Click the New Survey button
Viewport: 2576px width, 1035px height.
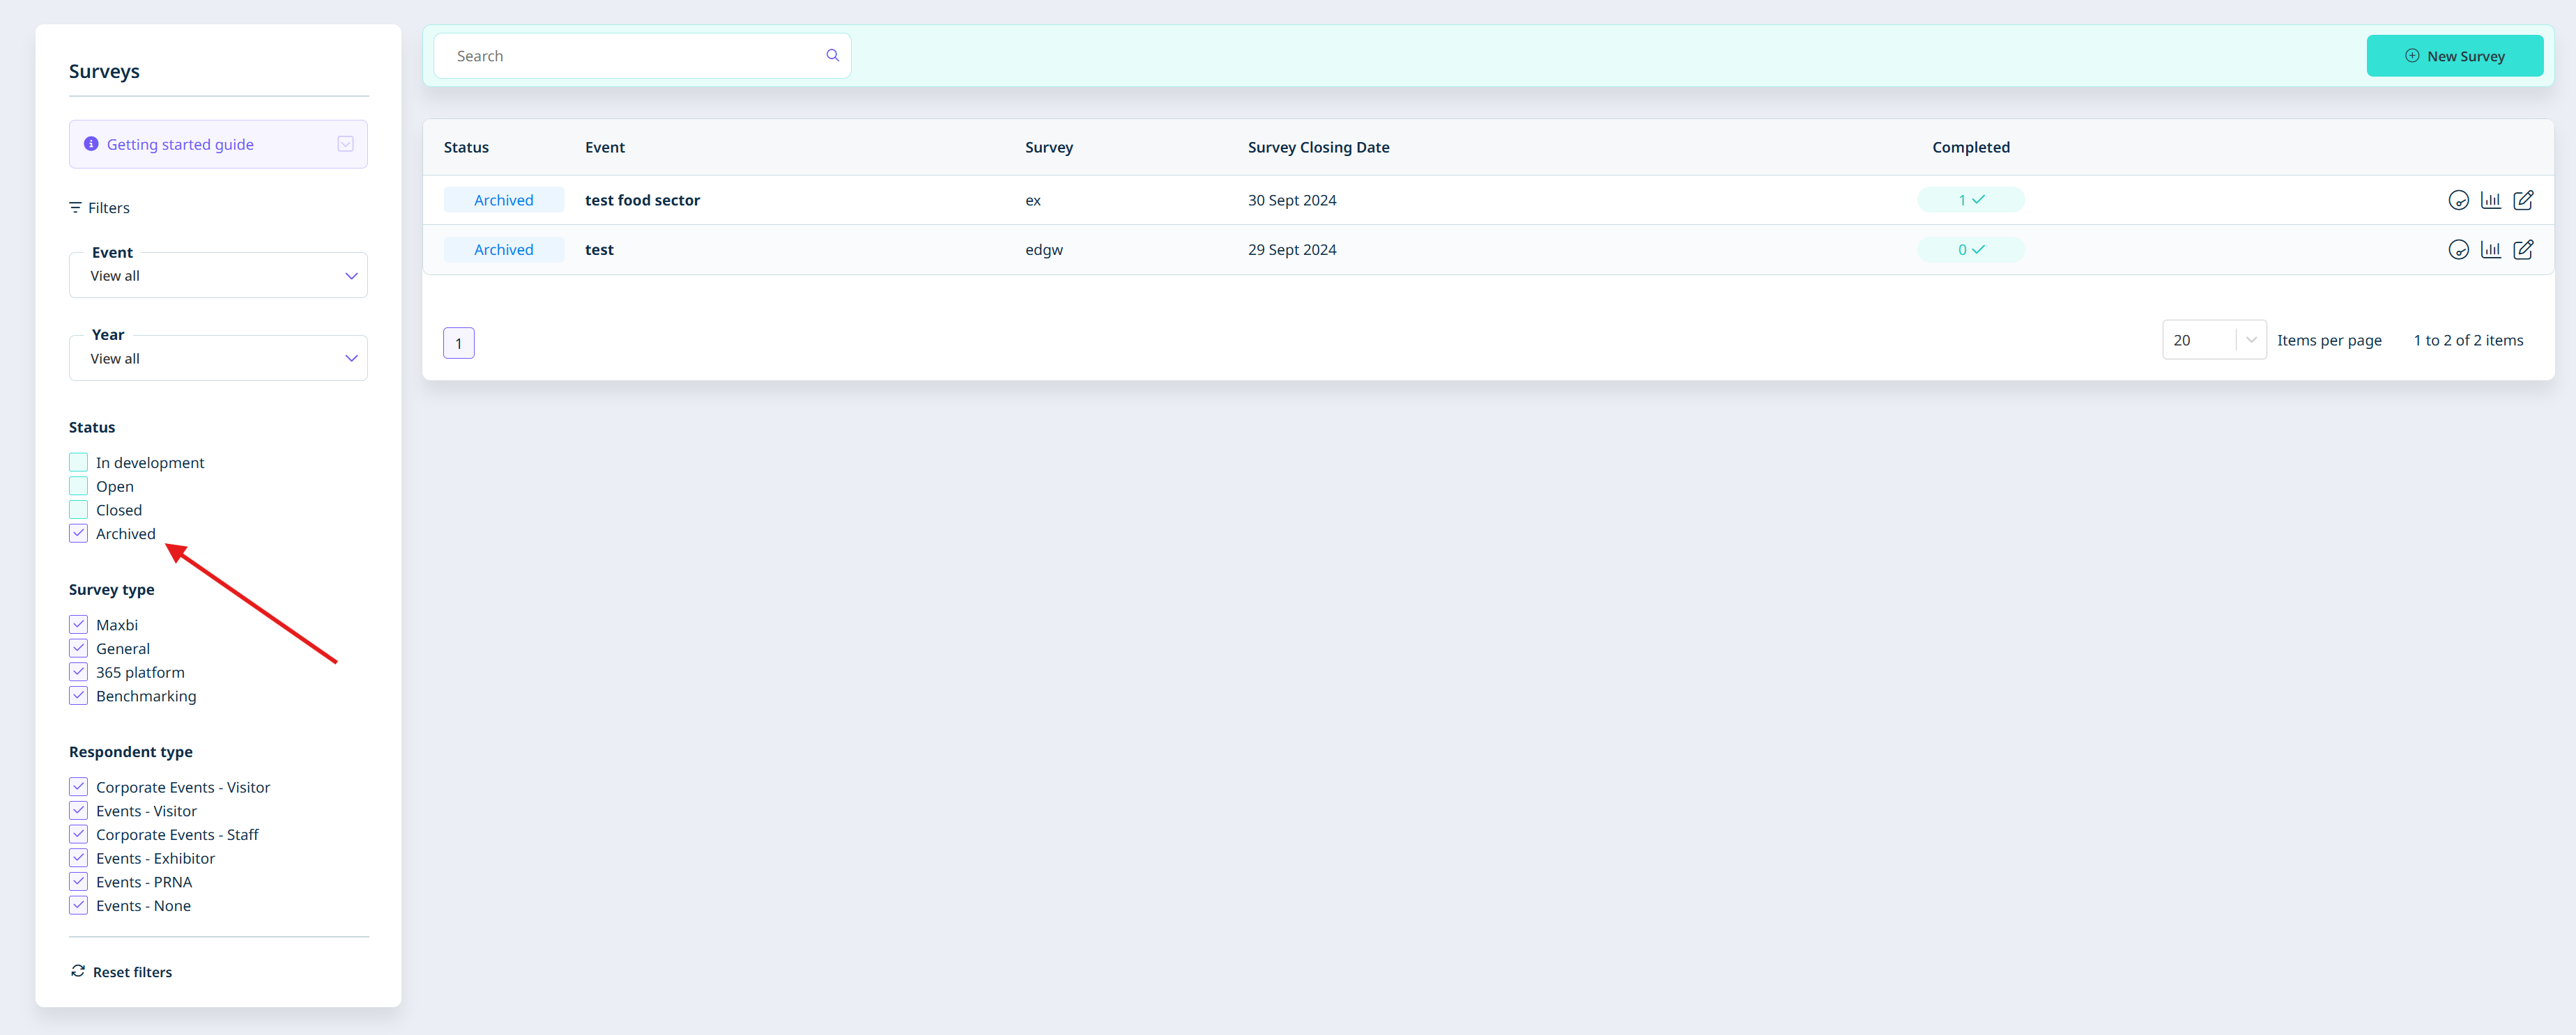[2454, 56]
